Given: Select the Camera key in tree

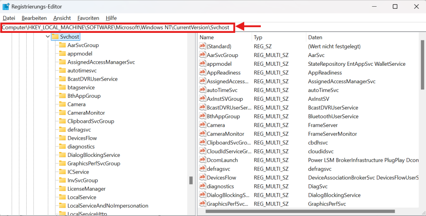Looking at the screenshot, I should (x=77, y=104).
